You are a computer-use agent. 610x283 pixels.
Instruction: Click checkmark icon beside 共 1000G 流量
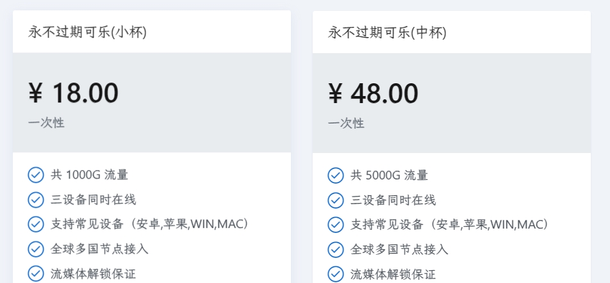[36, 175]
